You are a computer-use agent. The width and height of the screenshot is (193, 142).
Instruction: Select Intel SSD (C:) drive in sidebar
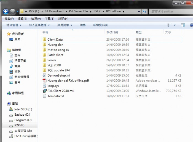click(23, 109)
